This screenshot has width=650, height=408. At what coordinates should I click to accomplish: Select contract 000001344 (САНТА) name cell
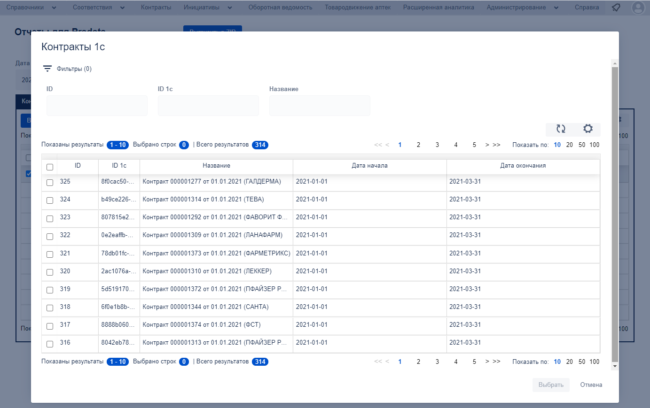[x=216, y=307]
